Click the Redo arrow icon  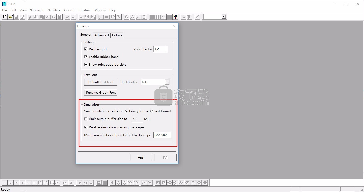(x=54, y=17)
